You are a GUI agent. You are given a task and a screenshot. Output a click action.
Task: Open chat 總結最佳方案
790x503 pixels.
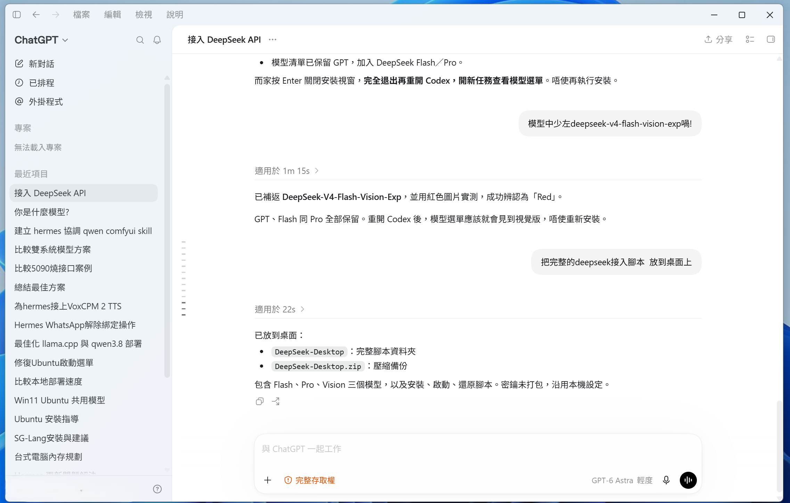click(83, 287)
